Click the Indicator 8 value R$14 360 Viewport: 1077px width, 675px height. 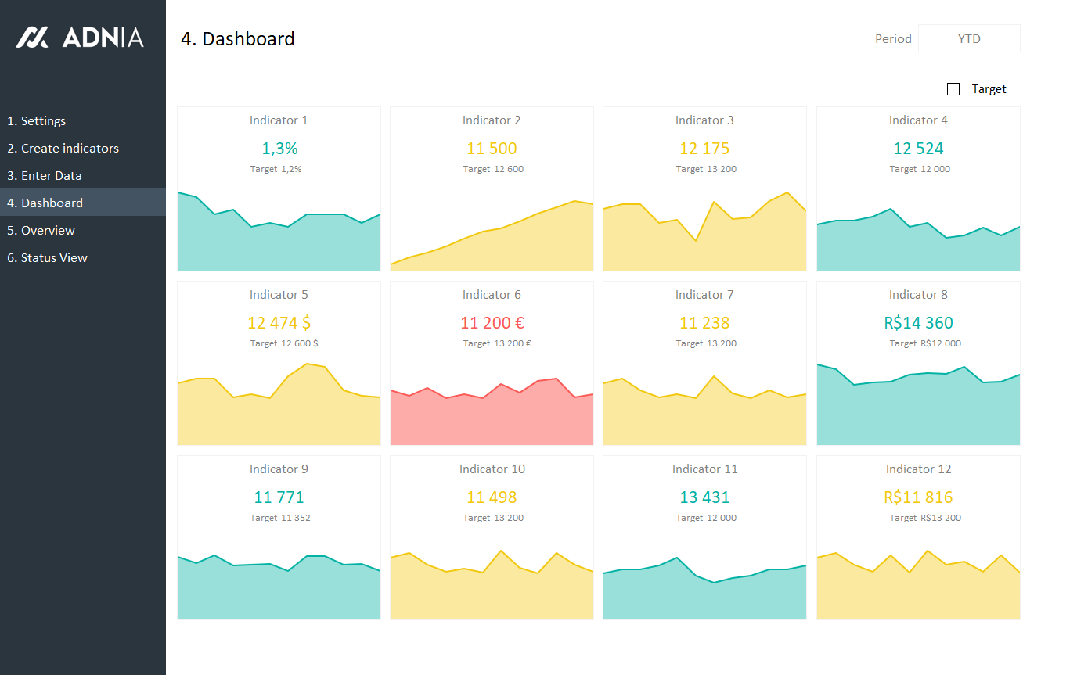tap(918, 323)
